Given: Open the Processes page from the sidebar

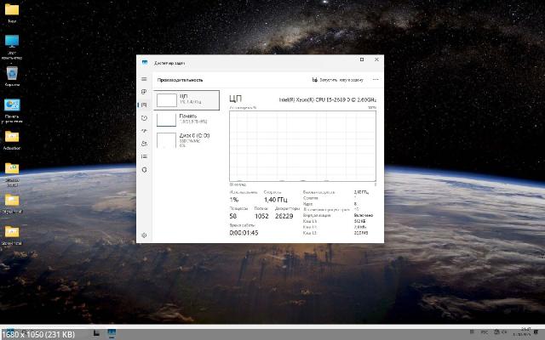Looking at the screenshot, I should pos(144,92).
